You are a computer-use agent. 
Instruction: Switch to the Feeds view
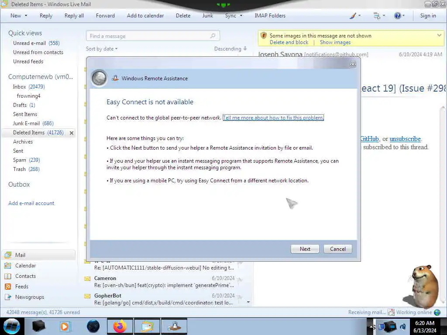[22, 287]
